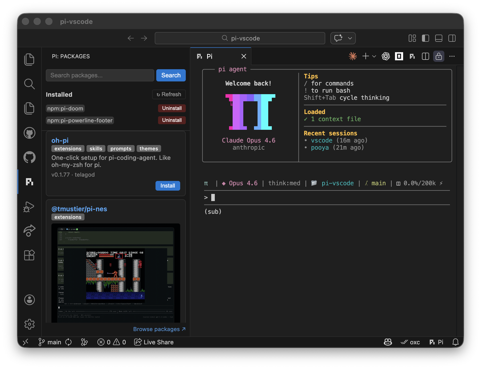Open the More Actions ellipsis menu
Viewport: 481px width, 369px height.
tap(452, 56)
